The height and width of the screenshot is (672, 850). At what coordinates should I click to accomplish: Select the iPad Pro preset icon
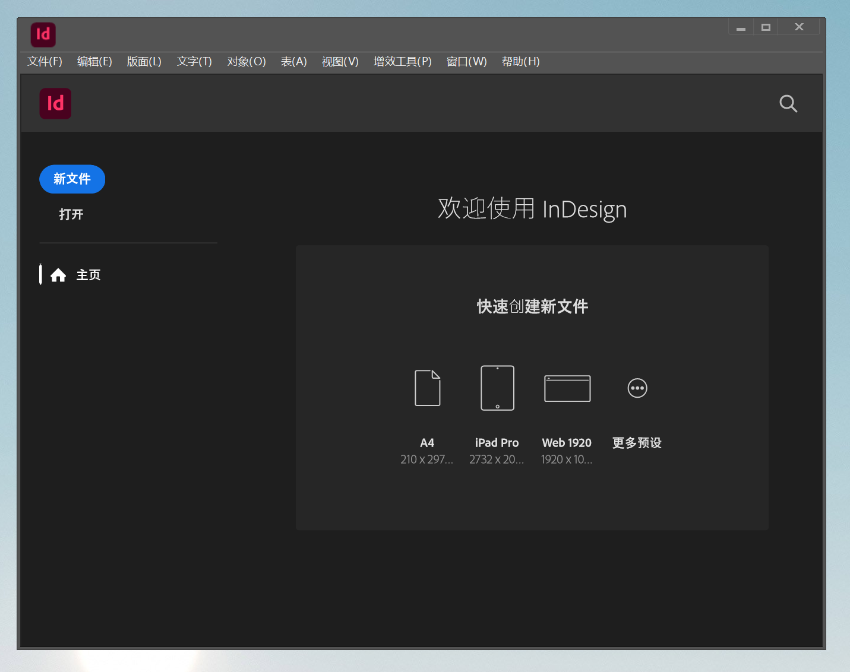(x=497, y=388)
